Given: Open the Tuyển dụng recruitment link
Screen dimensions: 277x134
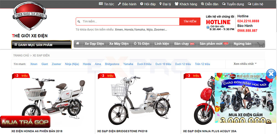Looking at the screenshot, I should (x=233, y=4).
